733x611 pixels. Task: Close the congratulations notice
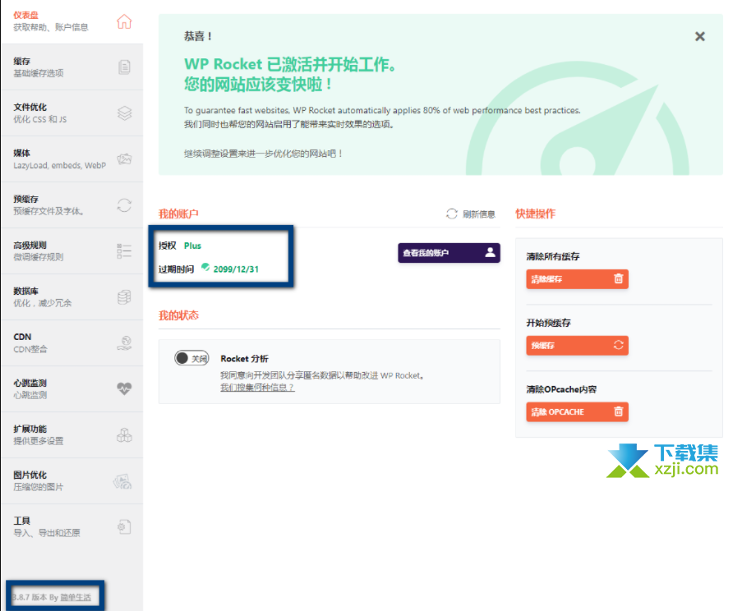click(x=700, y=36)
